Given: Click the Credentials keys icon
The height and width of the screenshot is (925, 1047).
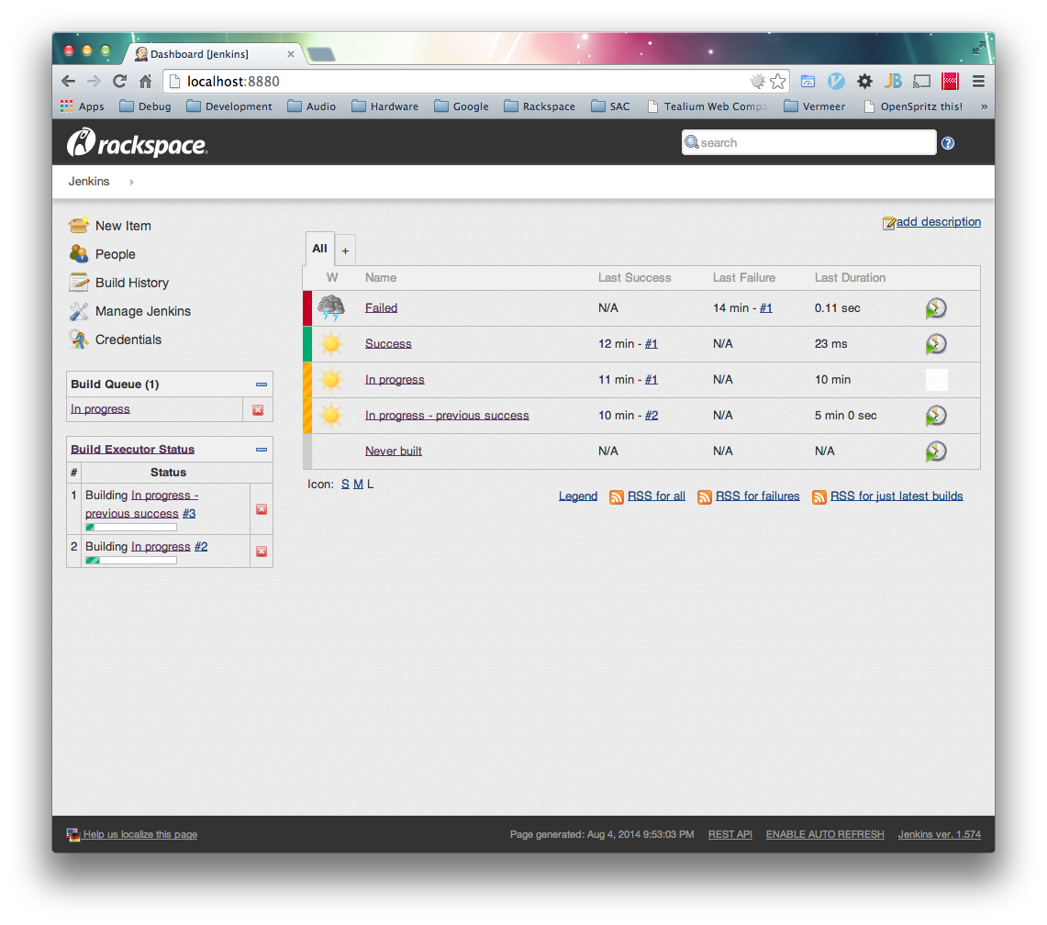Looking at the screenshot, I should click(x=78, y=340).
